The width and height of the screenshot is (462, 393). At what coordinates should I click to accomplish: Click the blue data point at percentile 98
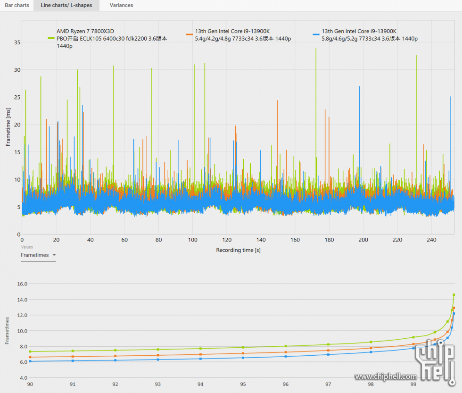point(371,352)
